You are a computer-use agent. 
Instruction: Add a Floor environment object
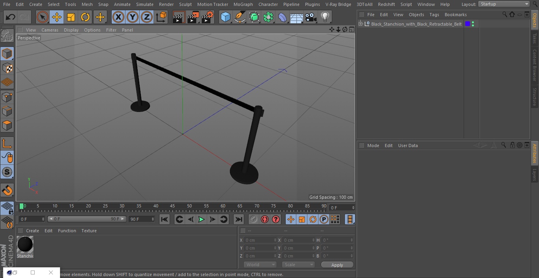coord(297,17)
